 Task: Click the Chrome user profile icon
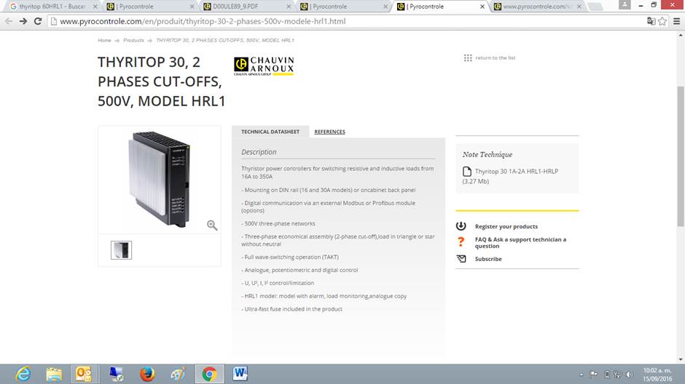pos(625,5)
